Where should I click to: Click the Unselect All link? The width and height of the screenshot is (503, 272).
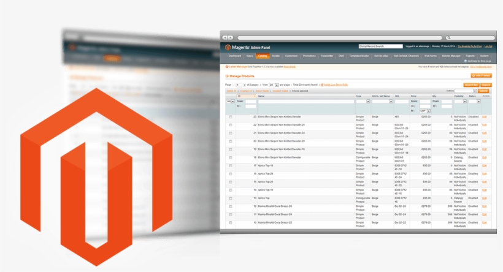click(x=246, y=91)
